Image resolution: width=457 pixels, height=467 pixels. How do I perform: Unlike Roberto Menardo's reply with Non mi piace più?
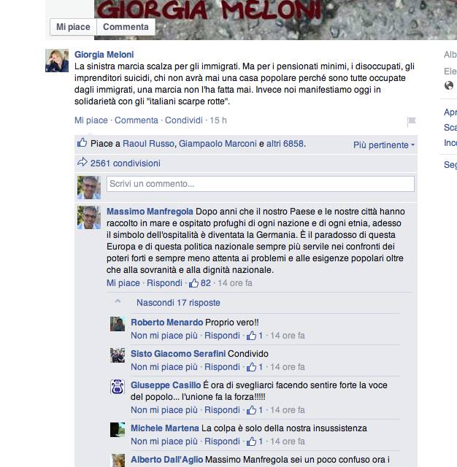coord(164,336)
